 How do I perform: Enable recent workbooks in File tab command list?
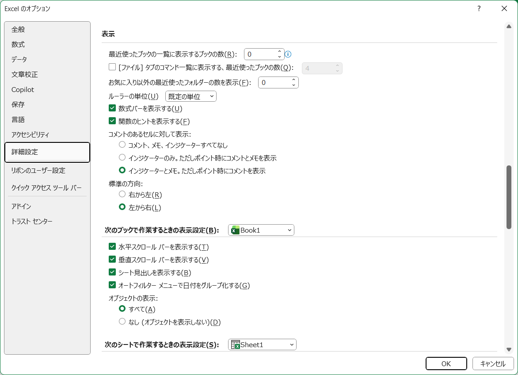tap(112, 67)
